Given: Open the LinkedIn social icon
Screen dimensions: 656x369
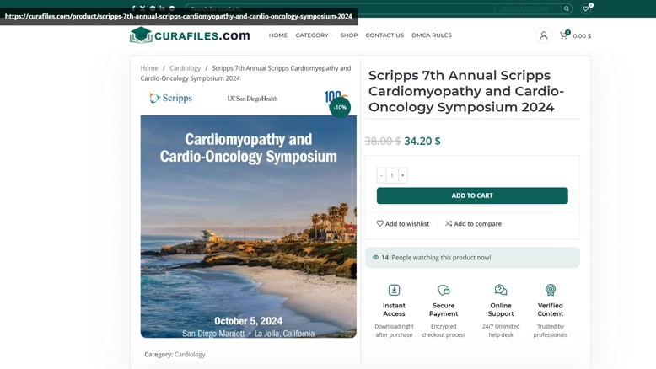Looking at the screenshot, I should [162, 8].
